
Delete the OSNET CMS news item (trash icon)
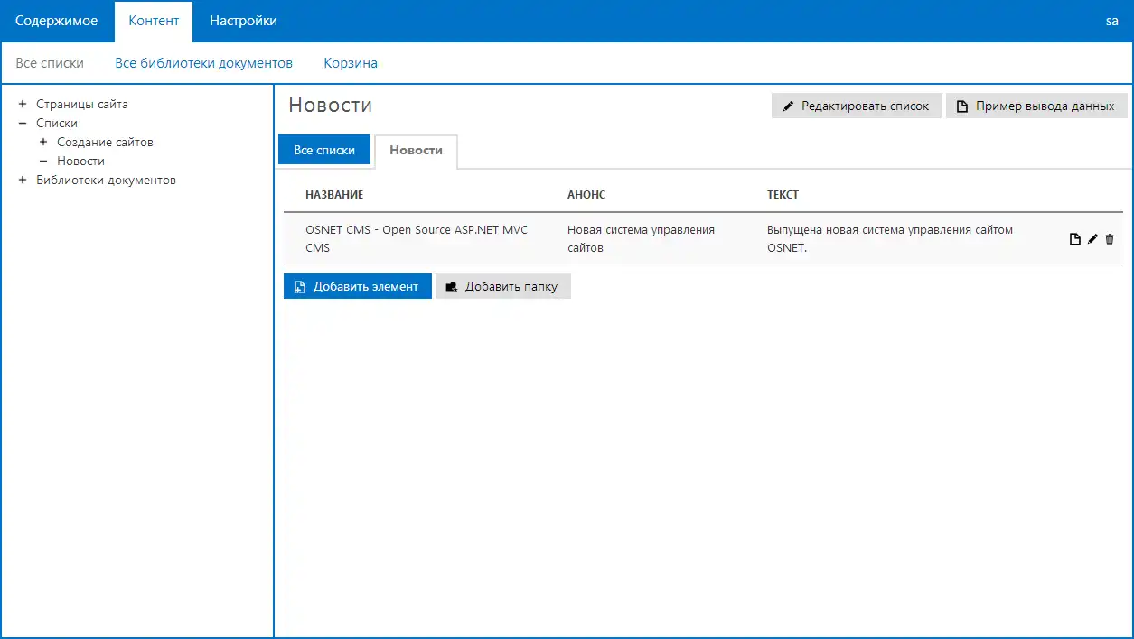[x=1110, y=239]
